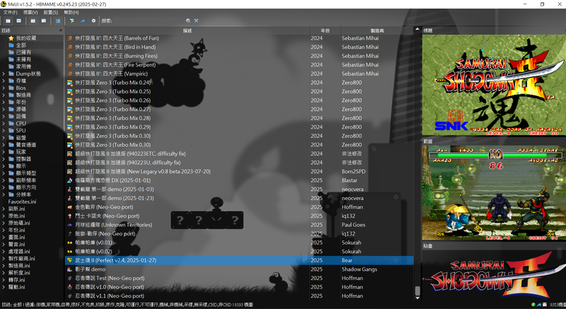566x309 pixels.
Task: Sort by the 年份 column header
Action: point(325,30)
